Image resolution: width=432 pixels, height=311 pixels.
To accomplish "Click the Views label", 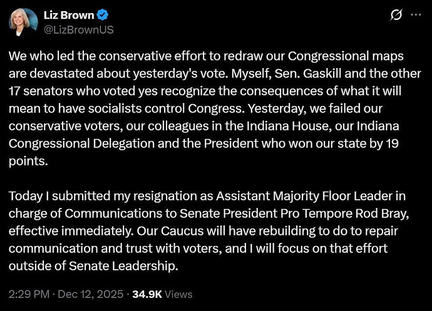I will (x=179, y=294).
